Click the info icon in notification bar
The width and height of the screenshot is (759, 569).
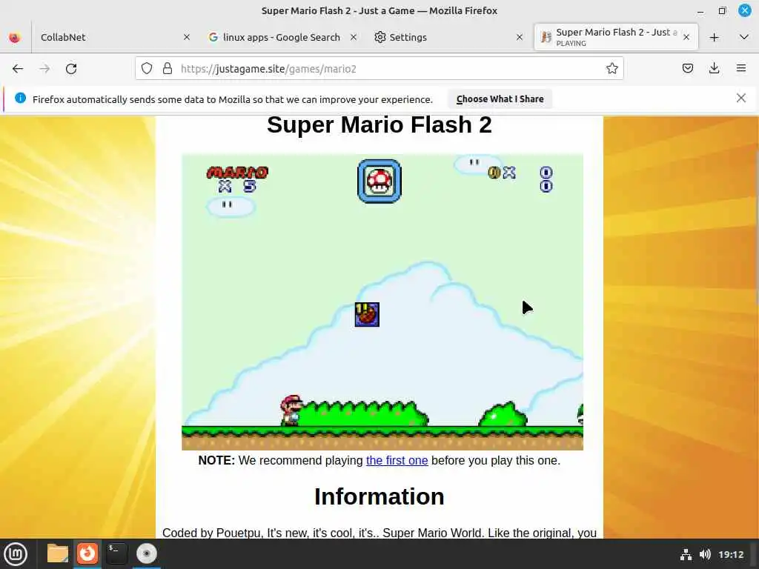tap(20, 99)
